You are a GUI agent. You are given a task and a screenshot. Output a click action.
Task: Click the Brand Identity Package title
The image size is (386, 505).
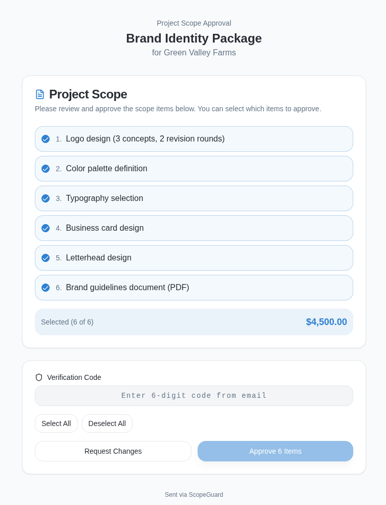(194, 38)
